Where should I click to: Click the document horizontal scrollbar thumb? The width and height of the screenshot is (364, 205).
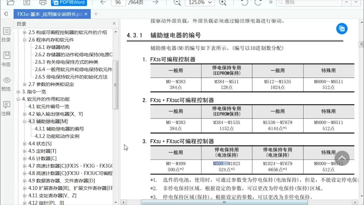click(x=224, y=202)
